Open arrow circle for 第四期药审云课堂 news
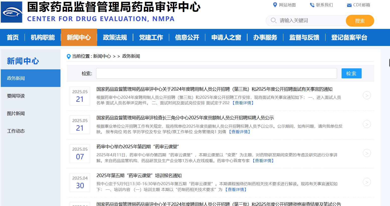This screenshot has height=206, width=390. 367,153
